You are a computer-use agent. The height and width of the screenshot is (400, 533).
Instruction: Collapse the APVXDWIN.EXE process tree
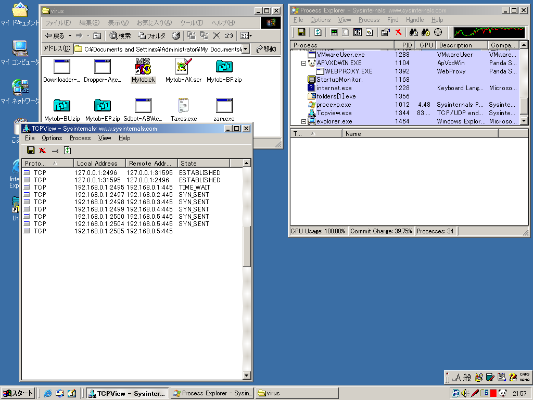304,63
